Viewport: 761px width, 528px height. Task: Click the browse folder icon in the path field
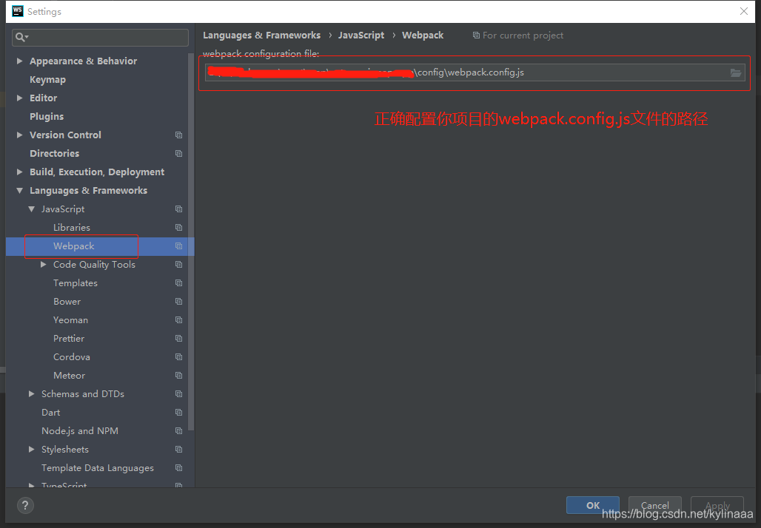coord(735,72)
